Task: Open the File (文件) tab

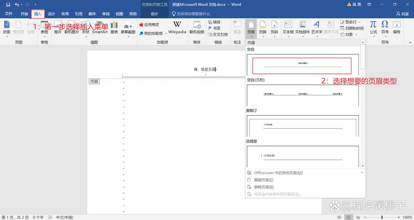Action: pos(8,14)
